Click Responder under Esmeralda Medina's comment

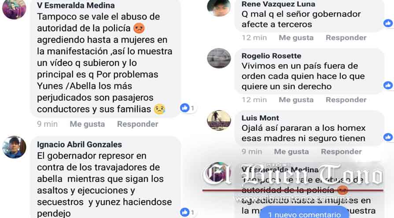138,124
